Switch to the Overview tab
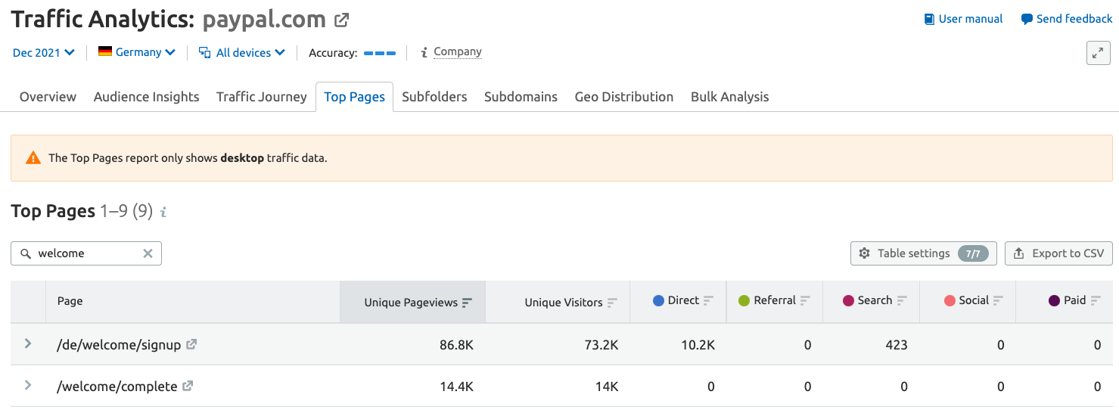The width and height of the screenshot is (1119, 410). click(48, 97)
